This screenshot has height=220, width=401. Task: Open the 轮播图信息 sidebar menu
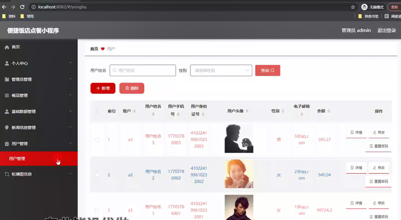coord(38,174)
